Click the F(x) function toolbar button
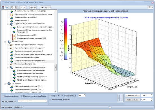This screenshot has width=155, height=110. [42, 7]
